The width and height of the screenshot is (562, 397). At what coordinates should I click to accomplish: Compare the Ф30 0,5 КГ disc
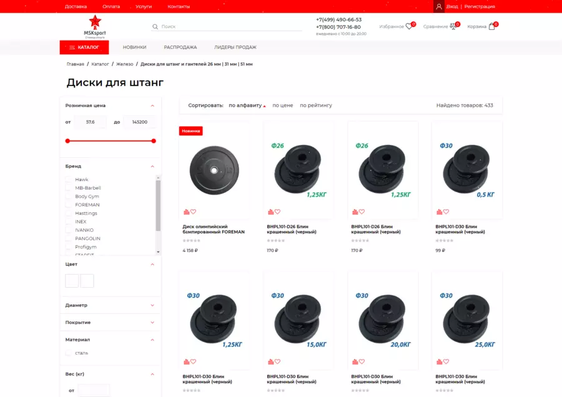[x=439, y=212]
